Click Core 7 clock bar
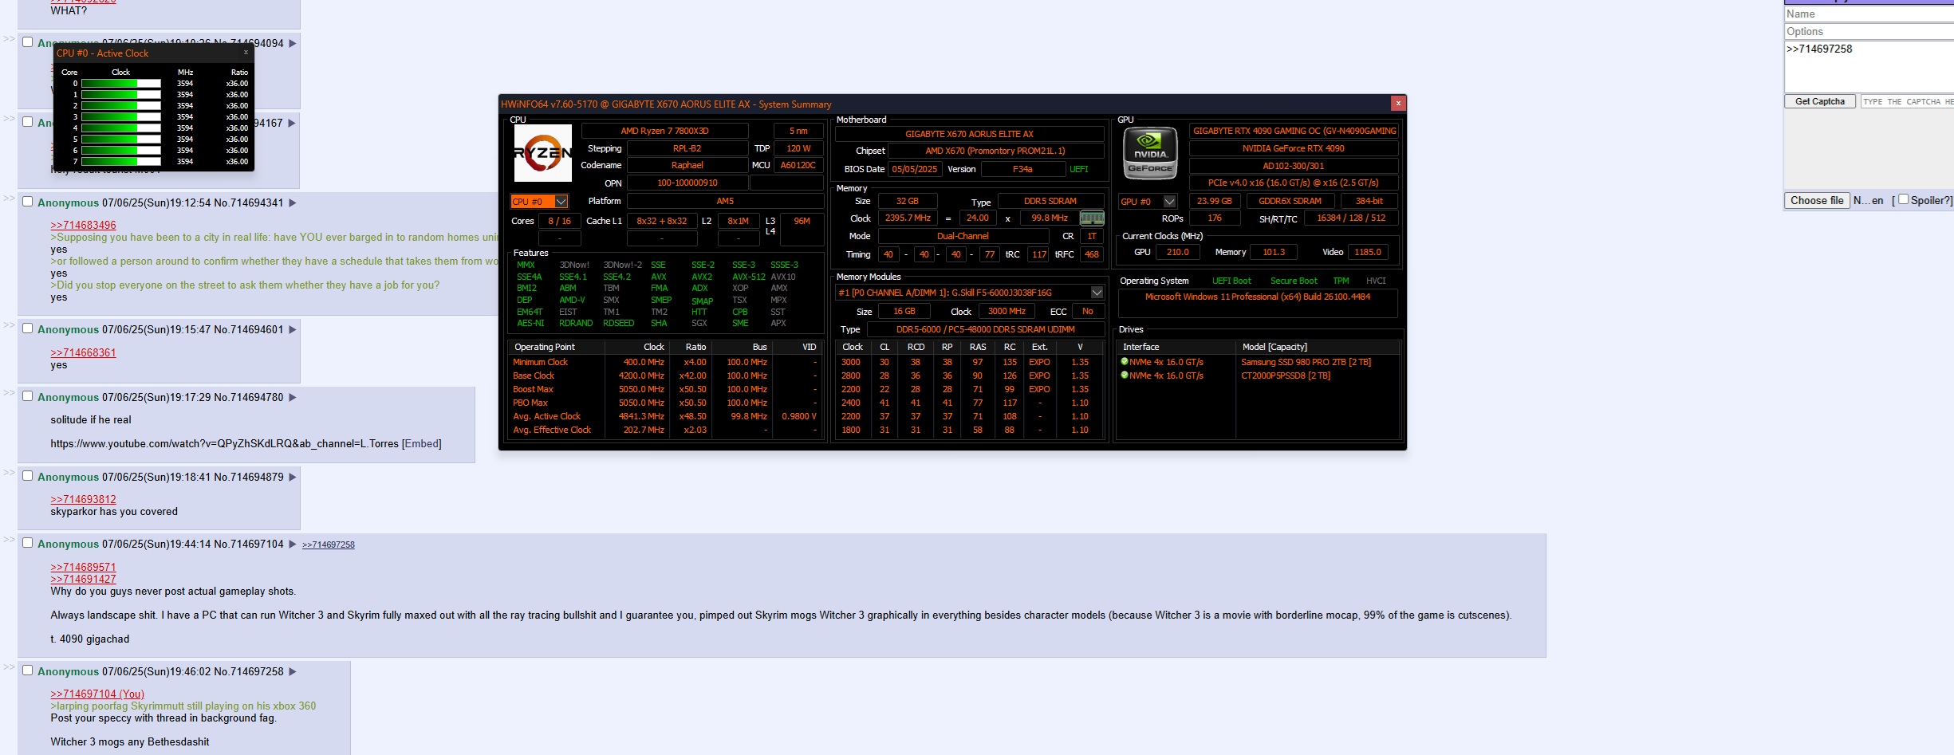The height and width of the screenshot is (755, 1954). (120, 161)
